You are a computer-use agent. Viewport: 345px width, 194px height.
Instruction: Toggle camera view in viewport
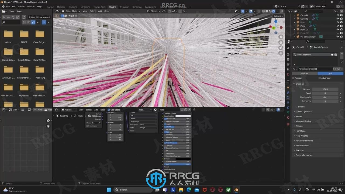[x=281, y=48]
